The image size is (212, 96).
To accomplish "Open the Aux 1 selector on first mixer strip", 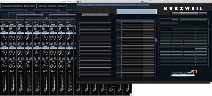I will point(4,33).
